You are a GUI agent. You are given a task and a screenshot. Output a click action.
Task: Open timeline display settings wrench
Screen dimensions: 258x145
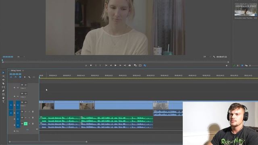[29, 77]
